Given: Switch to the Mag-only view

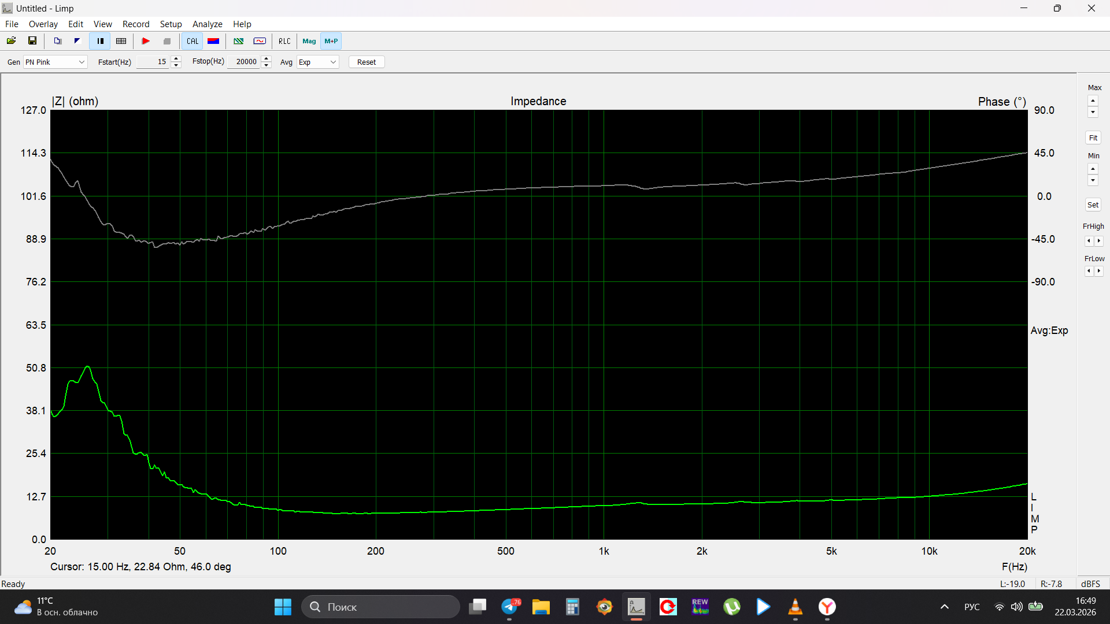Looking at the screenshot, I should click(x=309, y=41).
